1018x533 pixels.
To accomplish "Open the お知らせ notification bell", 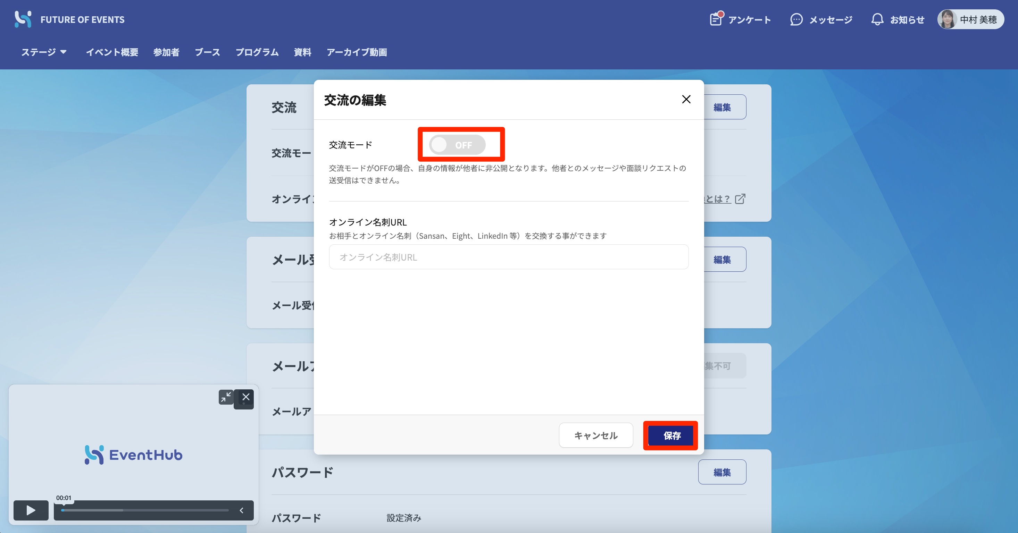I will coord(877,19).
